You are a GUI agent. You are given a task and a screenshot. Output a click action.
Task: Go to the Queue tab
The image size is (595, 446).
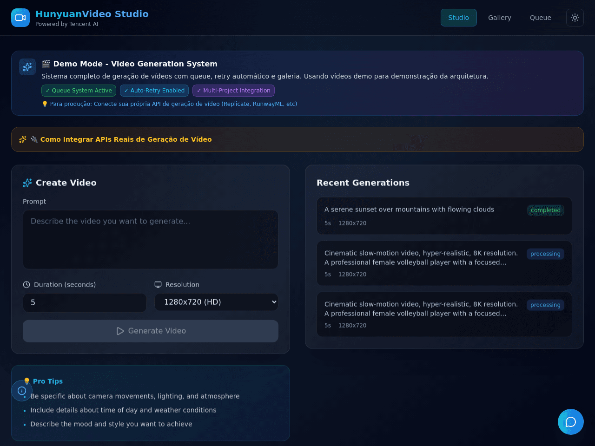coord(541,18)
